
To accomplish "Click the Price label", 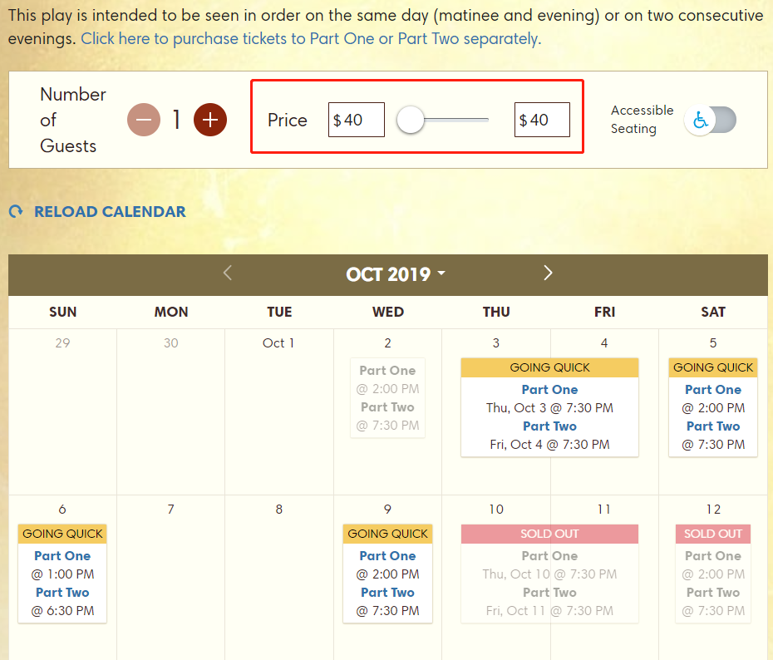I will [288, 120].
